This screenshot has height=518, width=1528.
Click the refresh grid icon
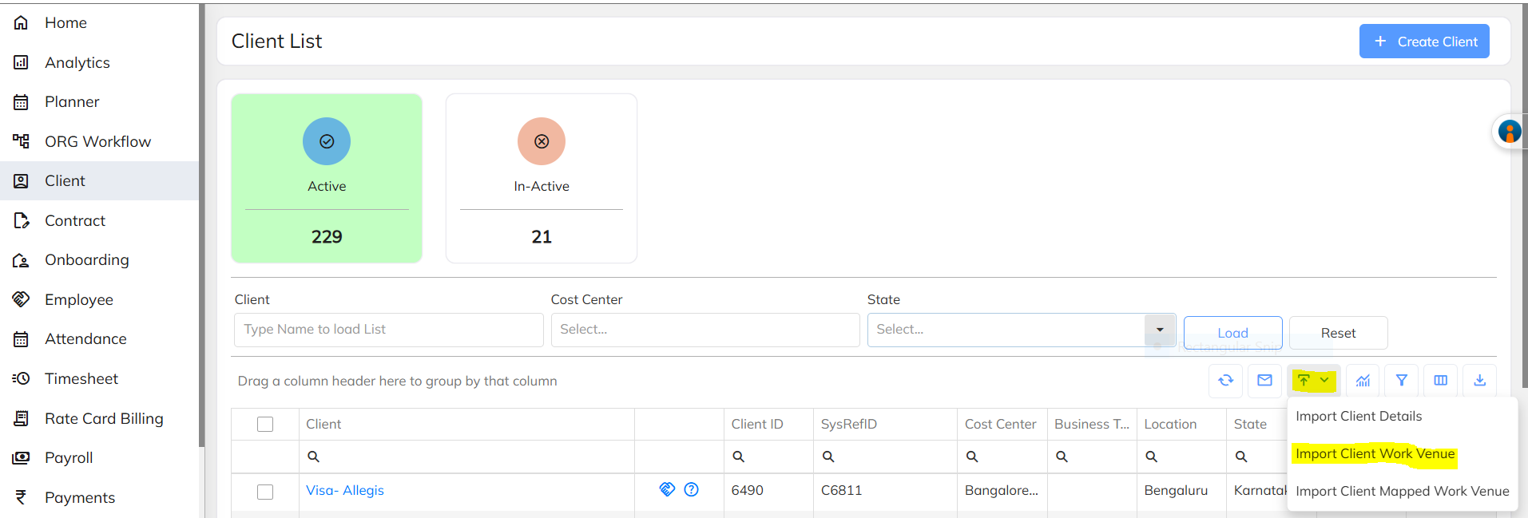pos(1225,381)
